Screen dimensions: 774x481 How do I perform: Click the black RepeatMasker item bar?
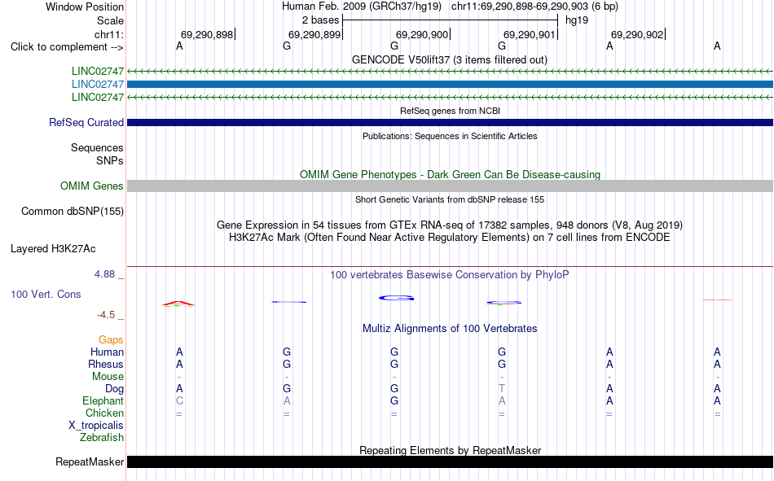(x=450, y=461)
